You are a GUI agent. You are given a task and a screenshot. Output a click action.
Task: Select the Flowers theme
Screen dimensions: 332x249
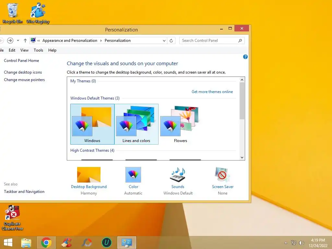coord(180,124)
